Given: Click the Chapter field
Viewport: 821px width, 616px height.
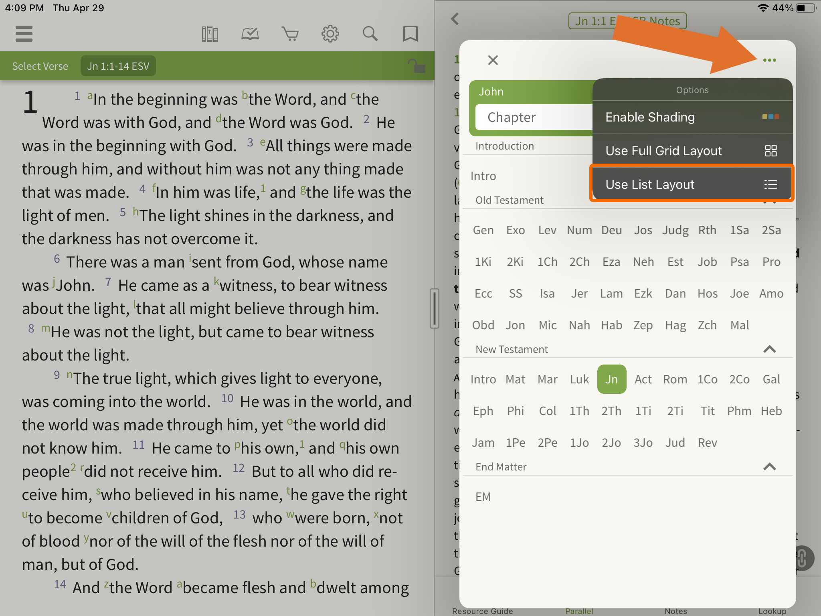Looking at the screenshot, I should click(x=534, y=117).
